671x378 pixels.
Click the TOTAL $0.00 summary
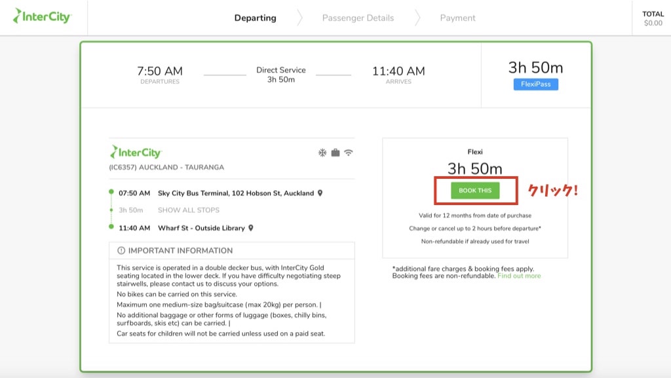(653, 18)
